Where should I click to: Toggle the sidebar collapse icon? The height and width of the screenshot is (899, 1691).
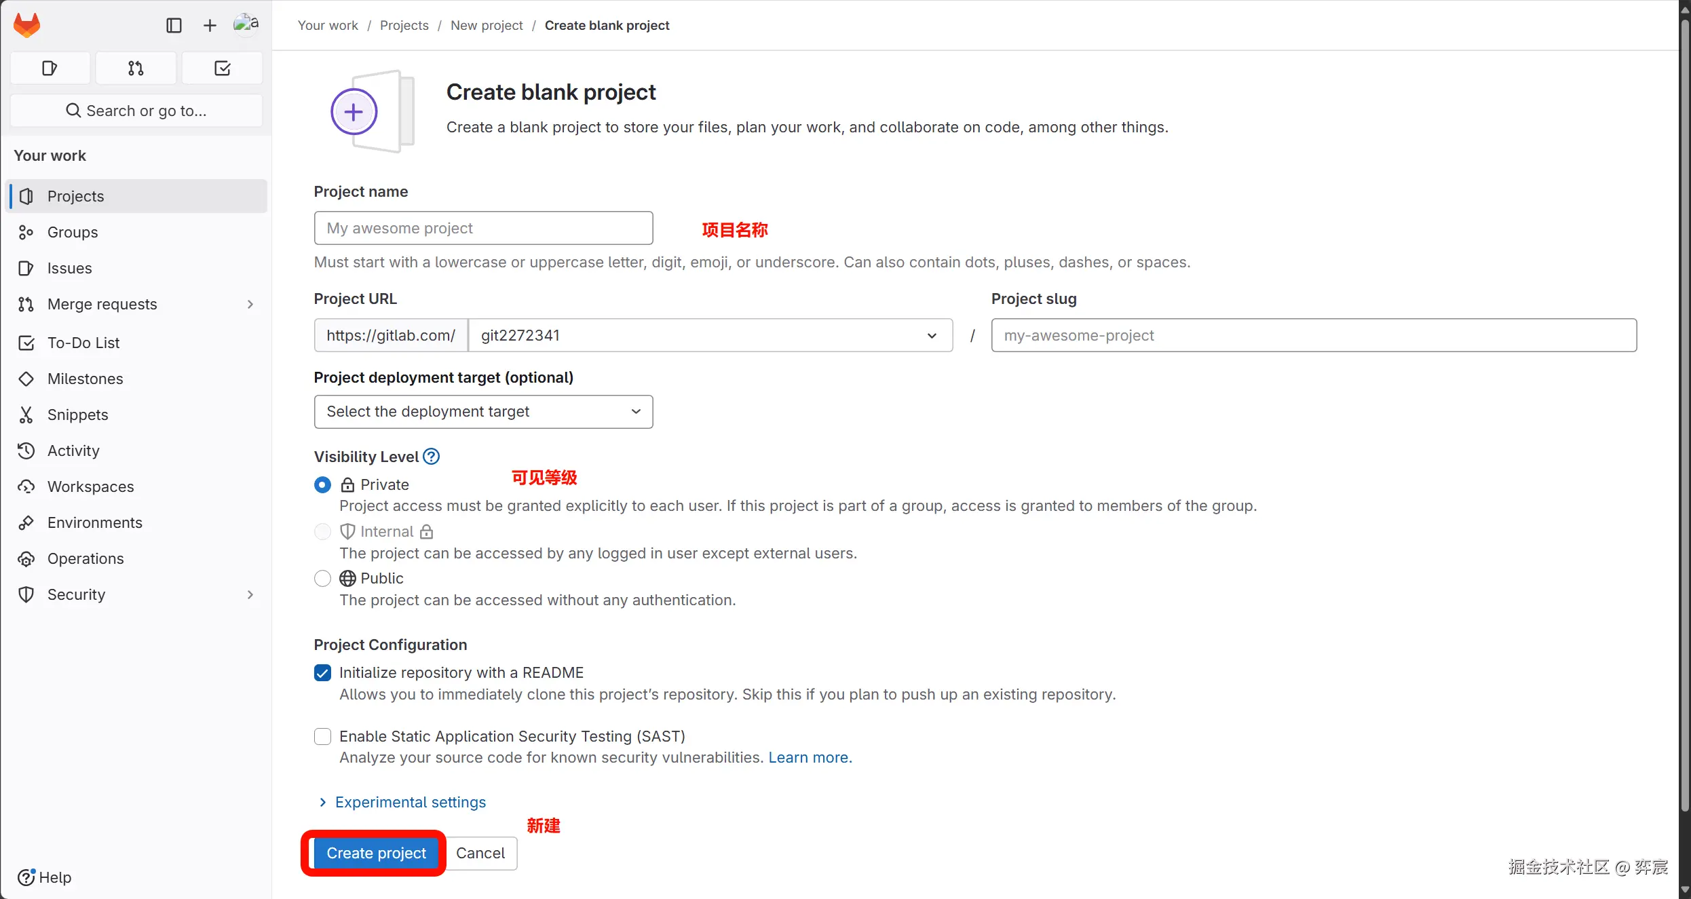coord(174,25)
